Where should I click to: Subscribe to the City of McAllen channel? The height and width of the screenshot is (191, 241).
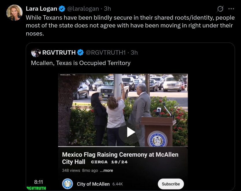[171, 184]
